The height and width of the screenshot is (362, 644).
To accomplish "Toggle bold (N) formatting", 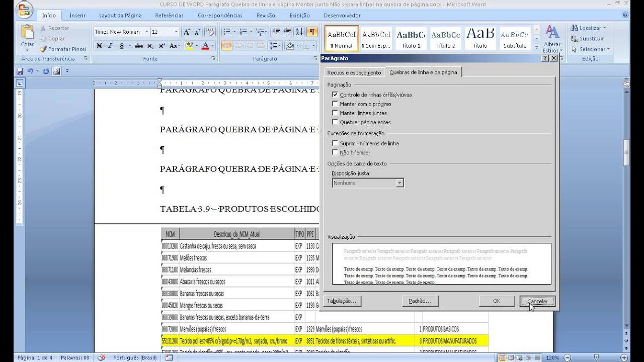I will point(99,46).
